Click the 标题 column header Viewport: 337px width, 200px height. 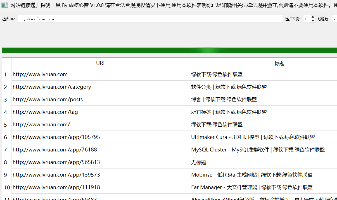279,63
